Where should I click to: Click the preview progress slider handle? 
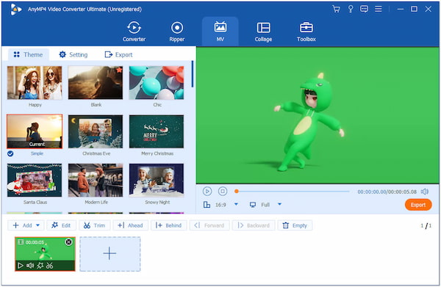(x=237, y=192)
